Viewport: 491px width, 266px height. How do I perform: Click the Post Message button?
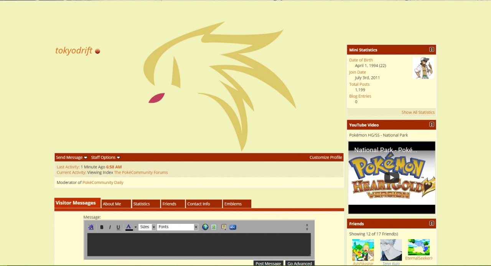268,263
